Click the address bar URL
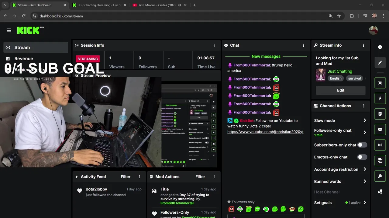 click(x=61, y=16)
